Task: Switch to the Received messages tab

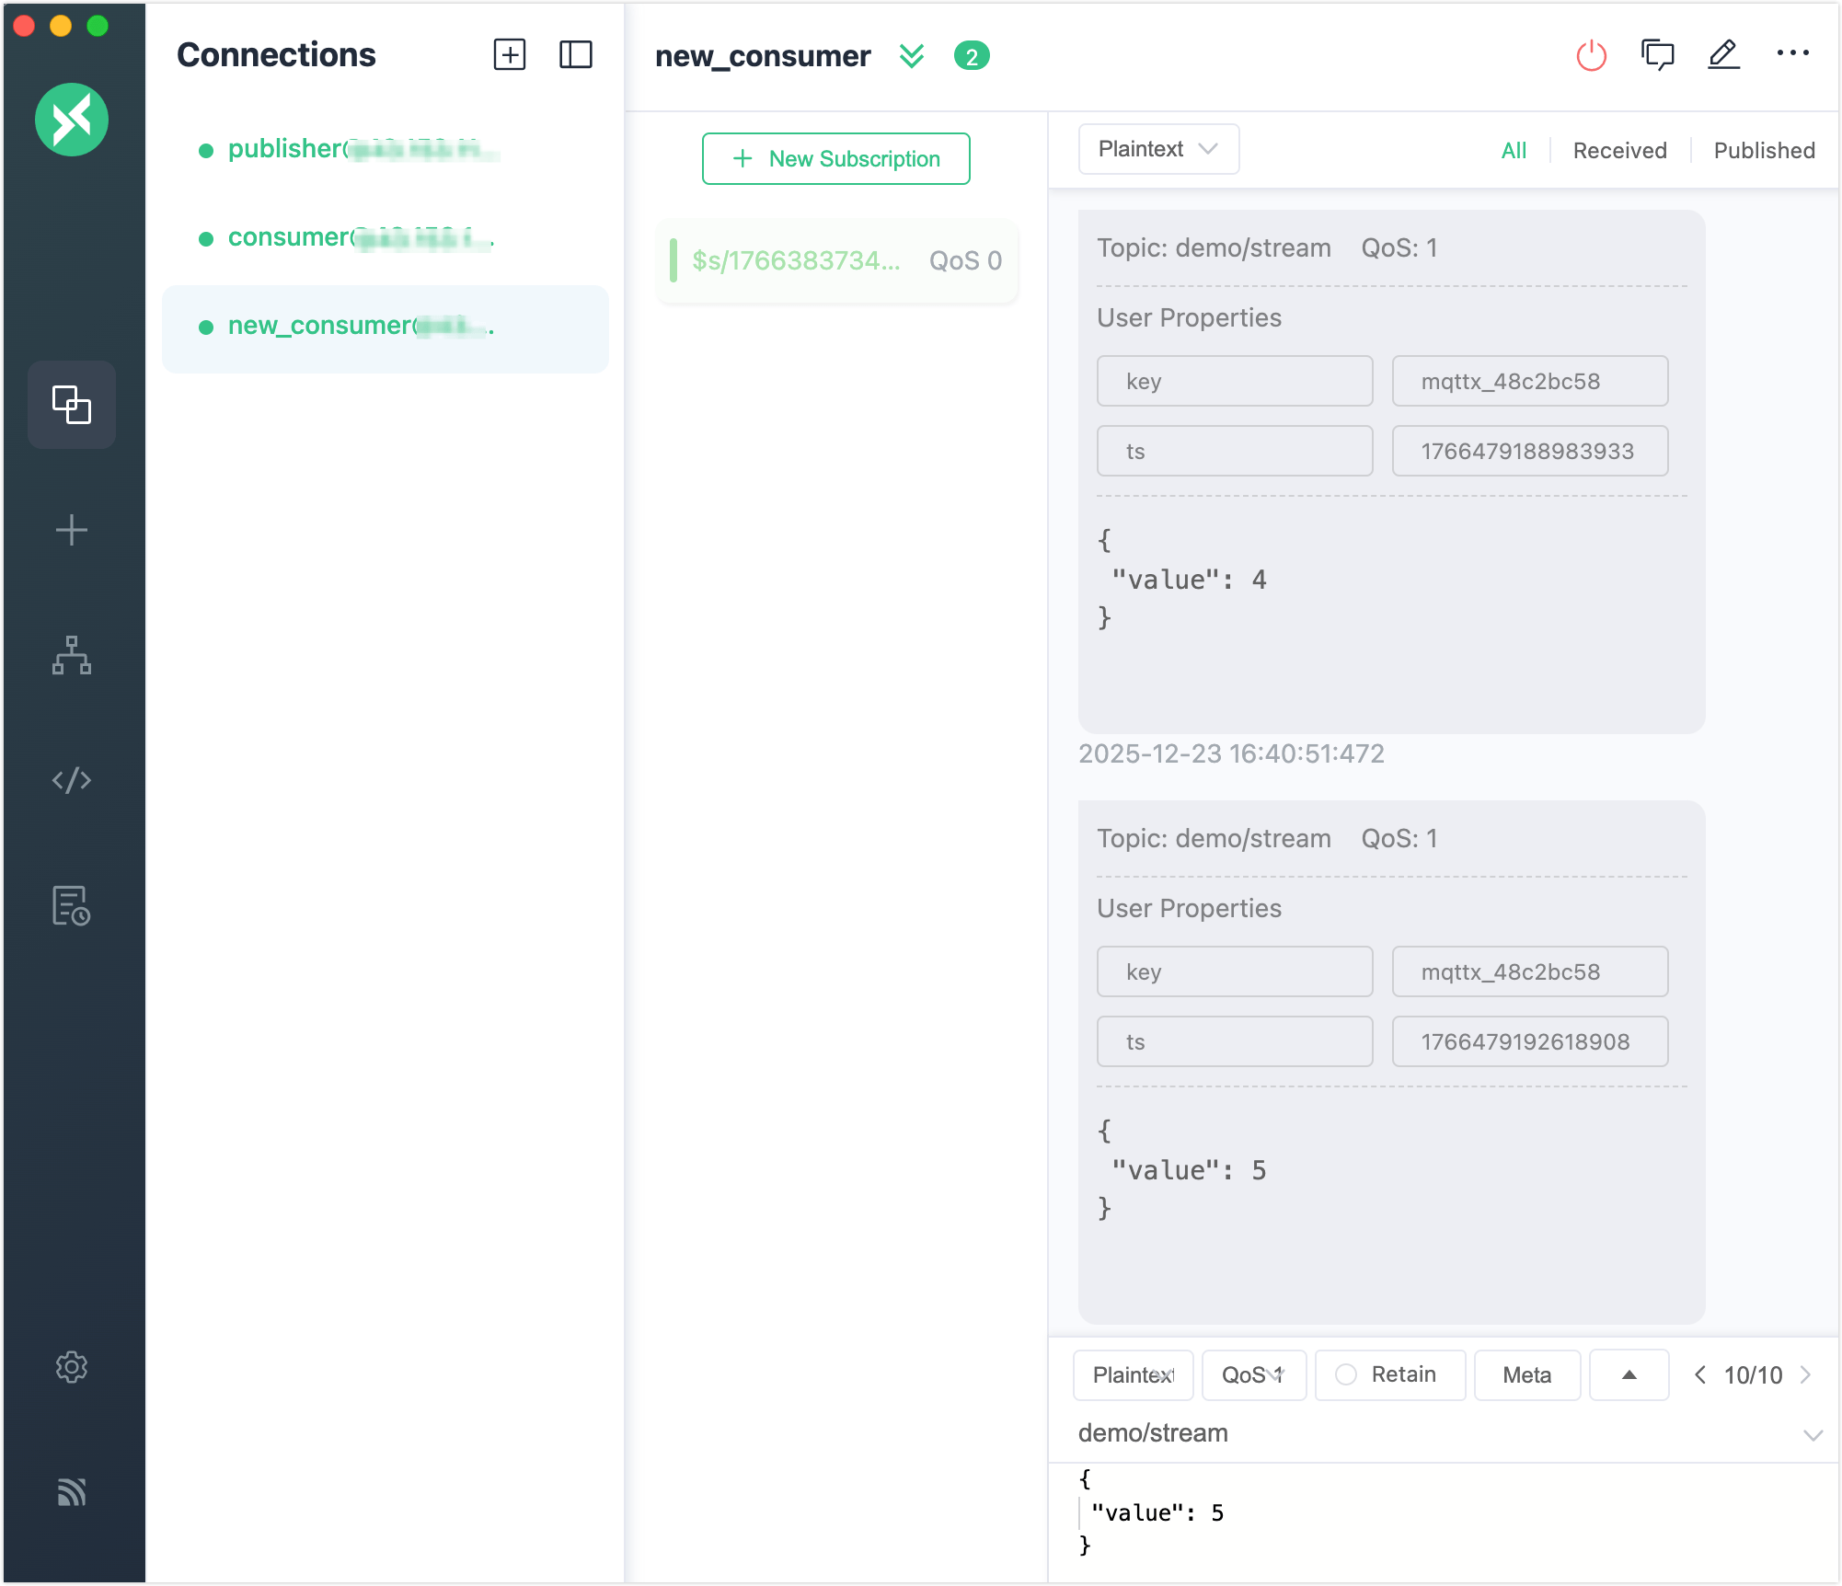Action: (x=1619, y=151)
